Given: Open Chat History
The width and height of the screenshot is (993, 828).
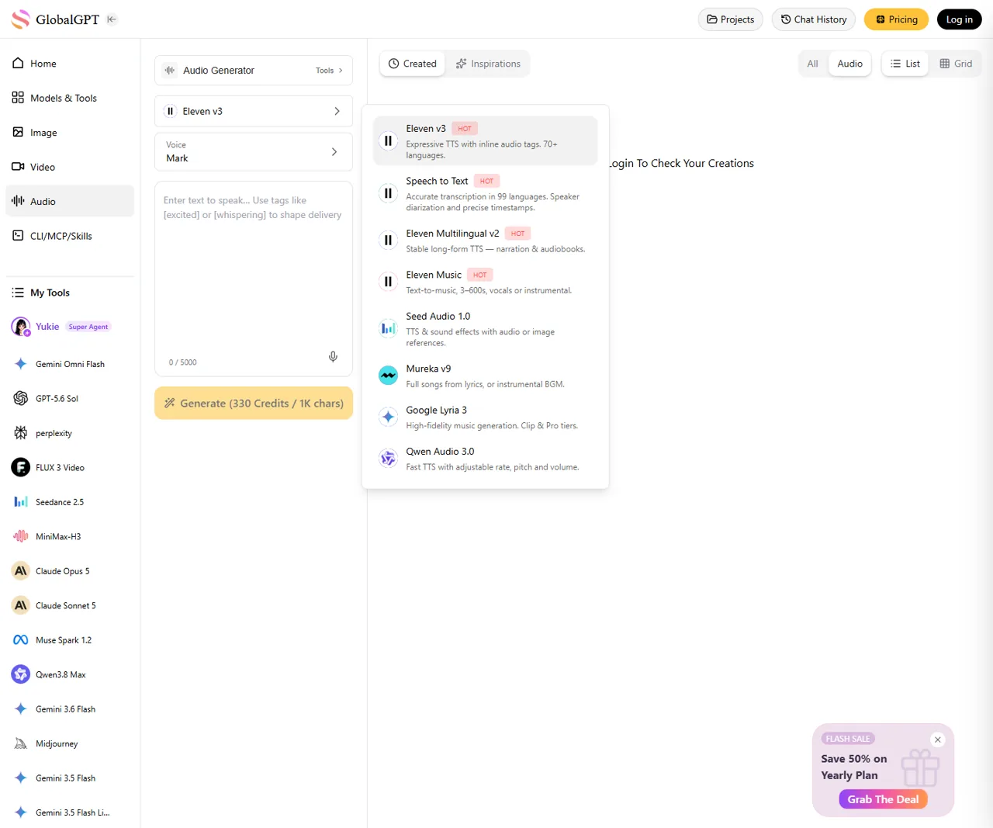Looking at the screenshot, I should click(x=814, y=19).
